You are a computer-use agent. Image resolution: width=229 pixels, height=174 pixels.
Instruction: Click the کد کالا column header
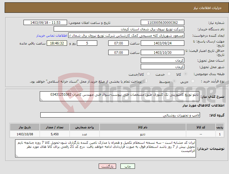pyautogui.click(x=201, y=127)
